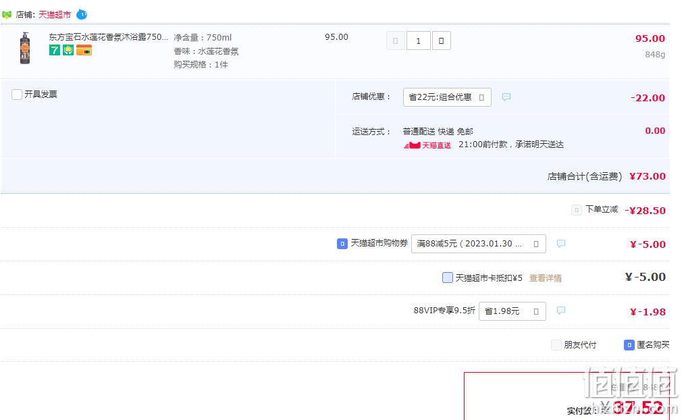
Task: Toggle the 天猫超市卡抵扣¥5 checkbox
Action: (x=448, y=278)
